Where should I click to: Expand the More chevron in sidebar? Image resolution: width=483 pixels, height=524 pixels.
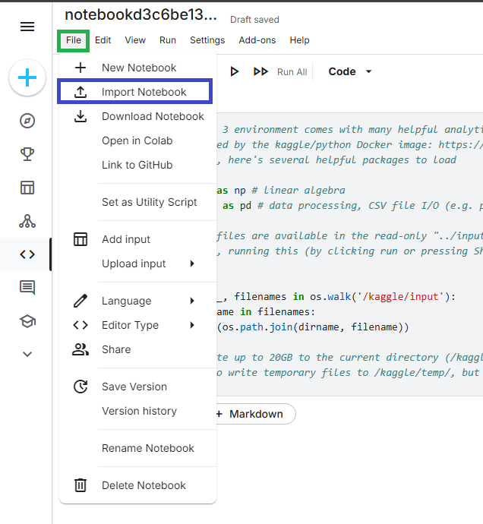(27, 354)
